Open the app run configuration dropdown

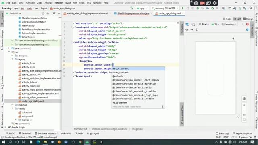point(142,8)
